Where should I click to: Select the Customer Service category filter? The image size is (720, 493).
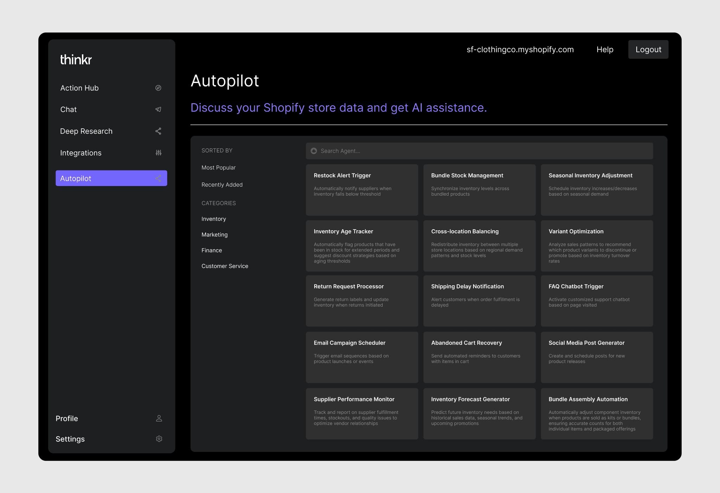(225, 266)
